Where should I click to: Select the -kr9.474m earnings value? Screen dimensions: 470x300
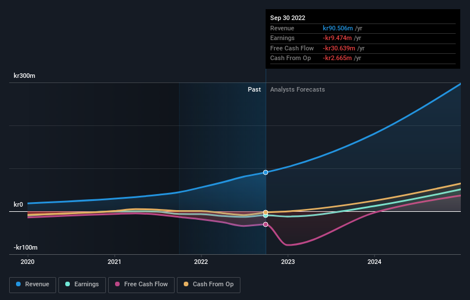click(x=337, y=38)
